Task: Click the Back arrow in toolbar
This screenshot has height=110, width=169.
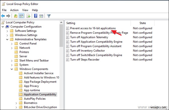Action: 3,16
